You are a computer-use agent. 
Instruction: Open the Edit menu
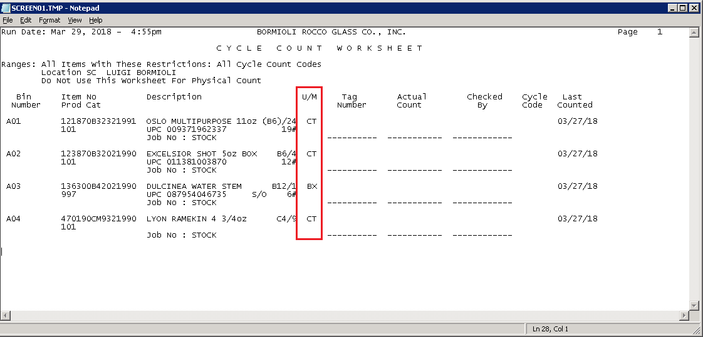pos(26,20)
